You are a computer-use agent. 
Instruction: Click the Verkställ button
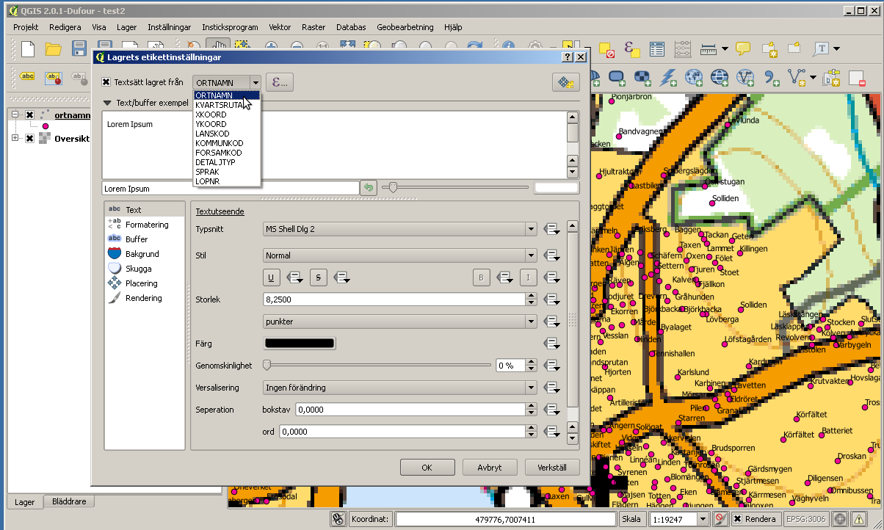coord(552,467)
